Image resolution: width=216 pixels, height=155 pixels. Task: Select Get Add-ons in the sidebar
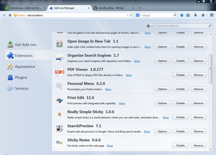coord(22,44)
